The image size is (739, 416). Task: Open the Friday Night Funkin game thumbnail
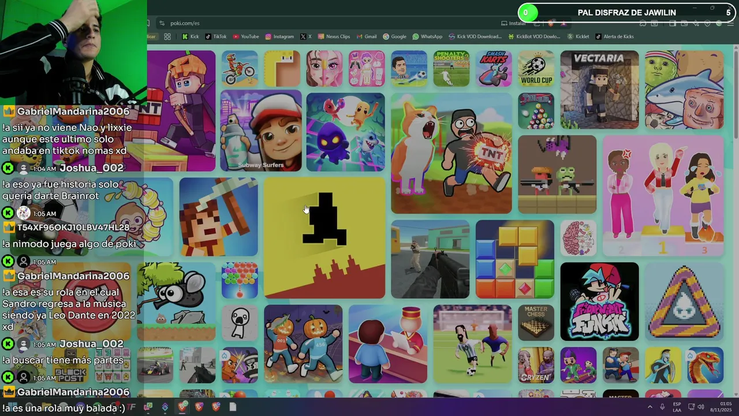tap(599, 302)
